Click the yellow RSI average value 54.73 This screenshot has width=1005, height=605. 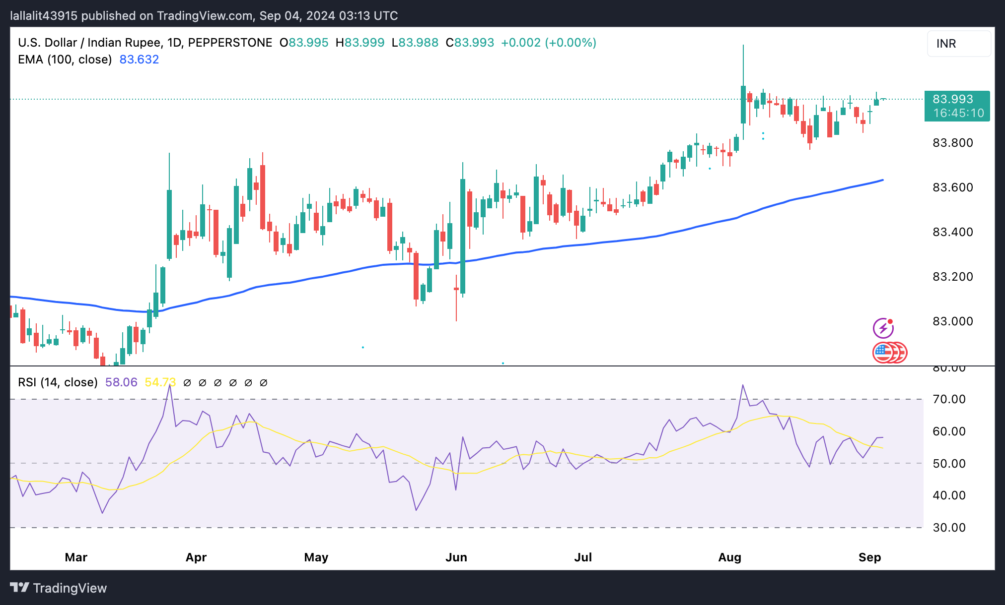point(160,382)
